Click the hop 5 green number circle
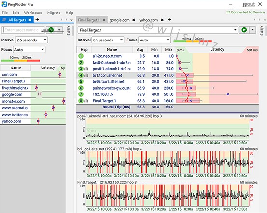Screen dimensions: 267x213 click(81, 81)
